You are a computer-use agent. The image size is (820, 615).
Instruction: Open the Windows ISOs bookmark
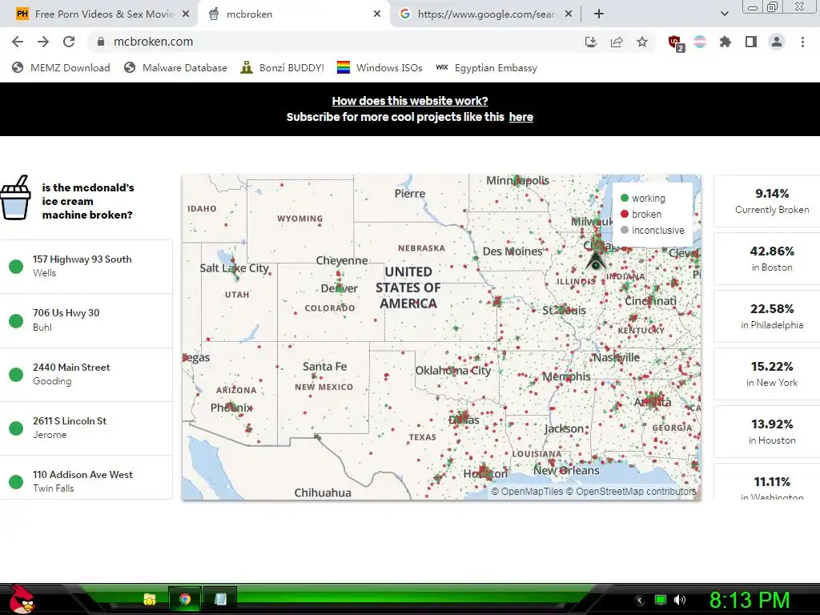pyautogui.click(x=380, y=67)
